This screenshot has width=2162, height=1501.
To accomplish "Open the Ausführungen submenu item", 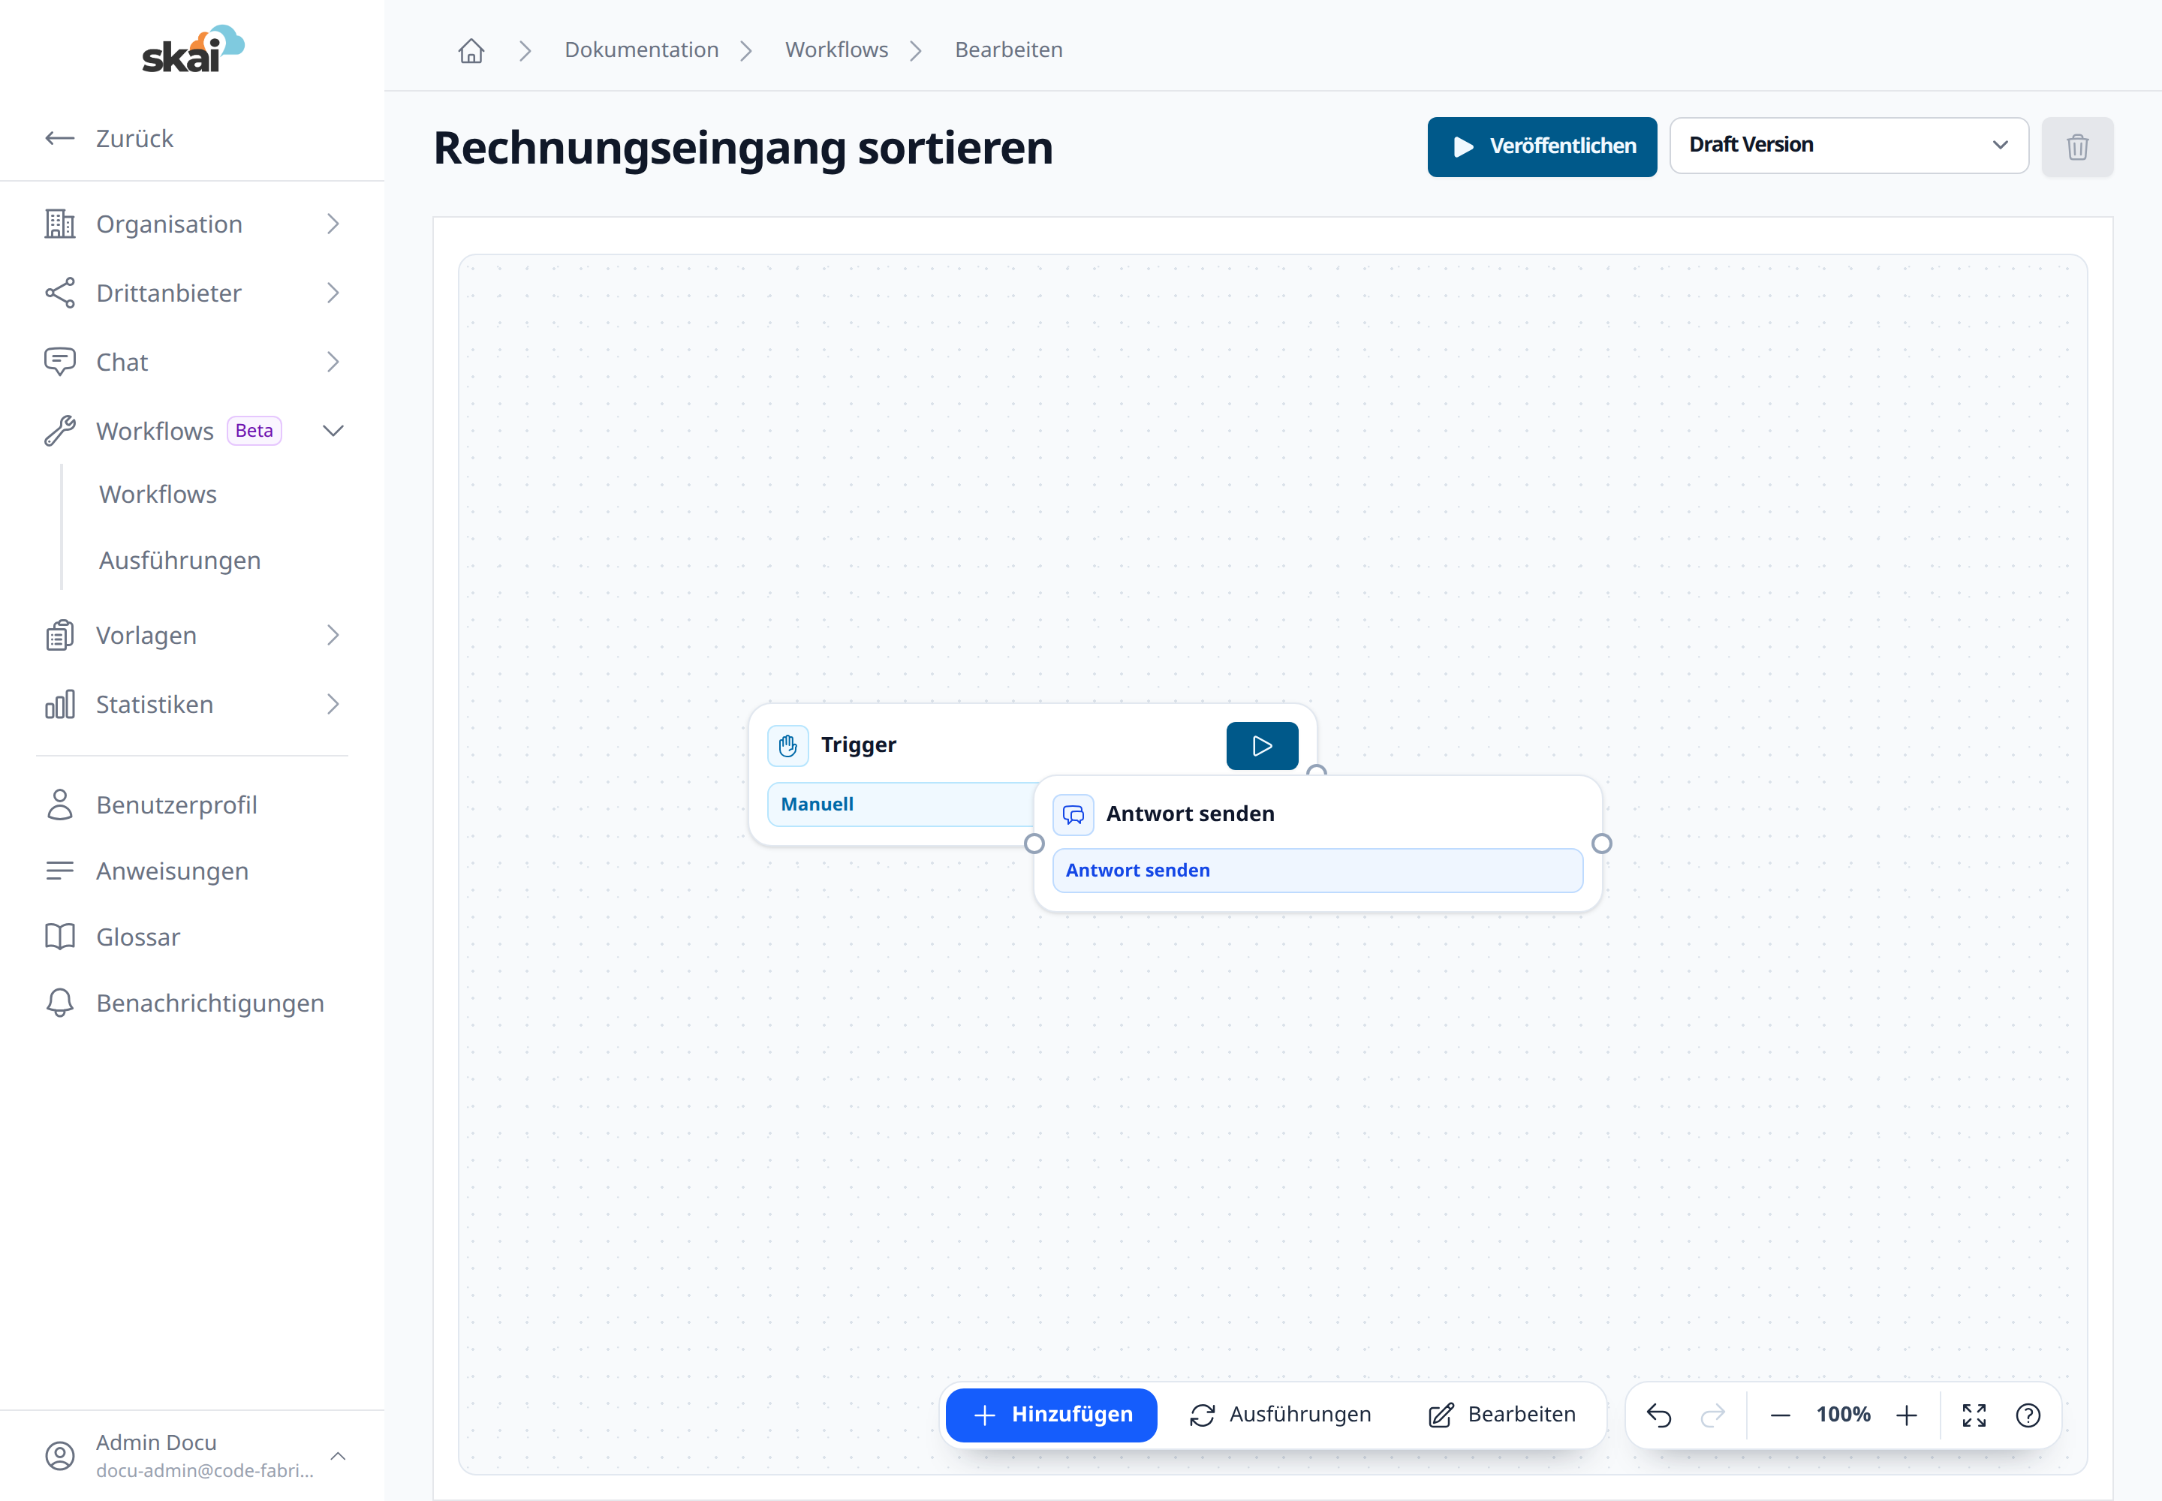I will click(x=179, y=561).
